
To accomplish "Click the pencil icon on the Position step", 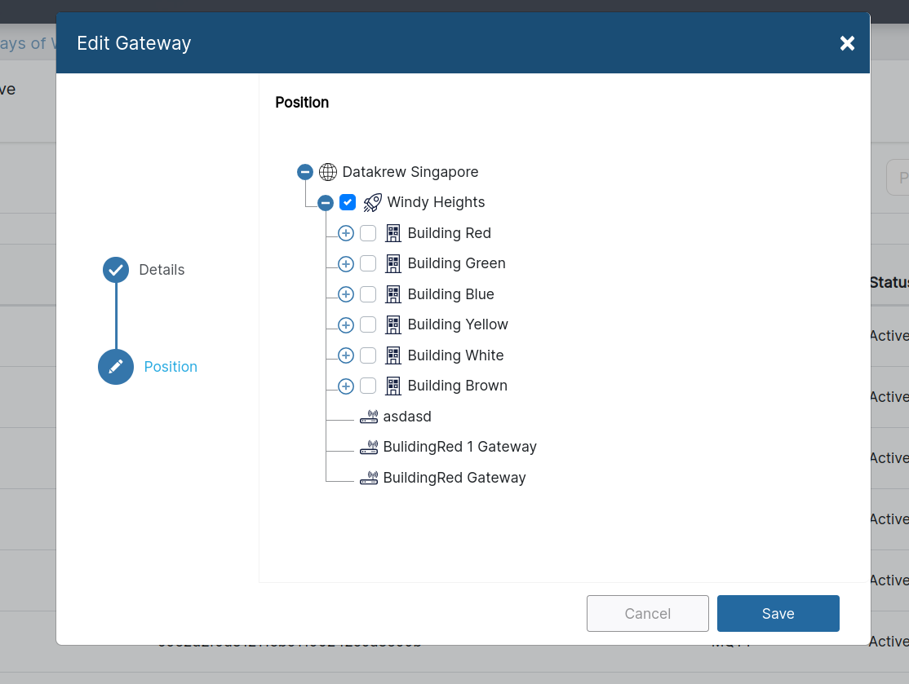I will point(115,367).
